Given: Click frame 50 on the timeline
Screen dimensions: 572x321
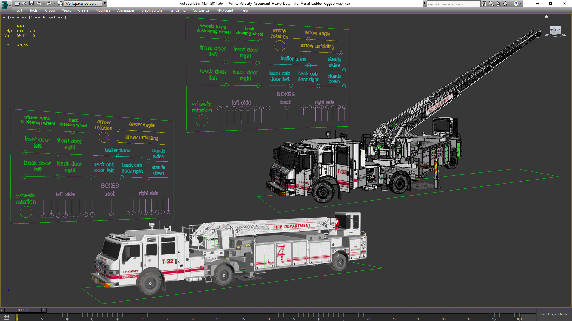Looking at the screenshot, I should pyautogui.click(x=268, y=317).
